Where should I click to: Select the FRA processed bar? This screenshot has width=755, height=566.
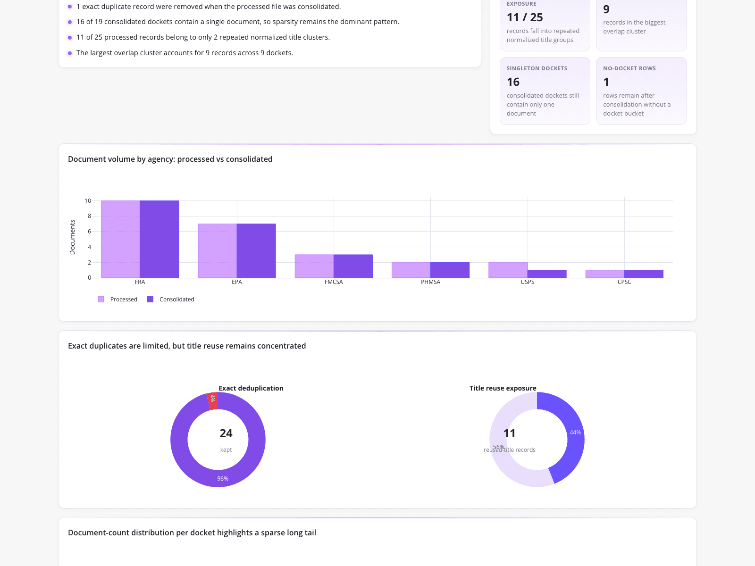120,239
